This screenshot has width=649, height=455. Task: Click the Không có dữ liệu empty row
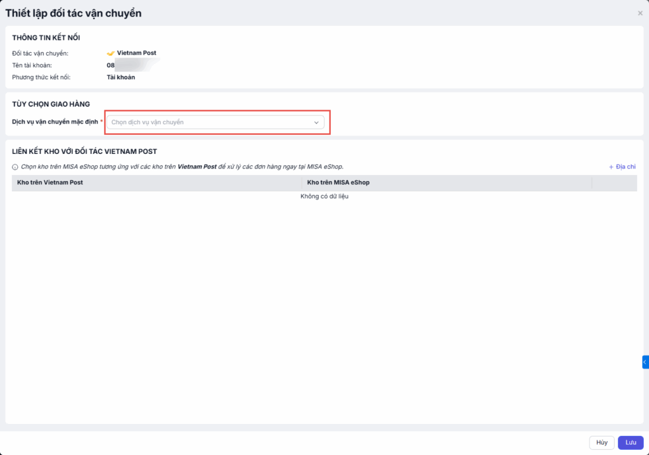pos(324,196)
